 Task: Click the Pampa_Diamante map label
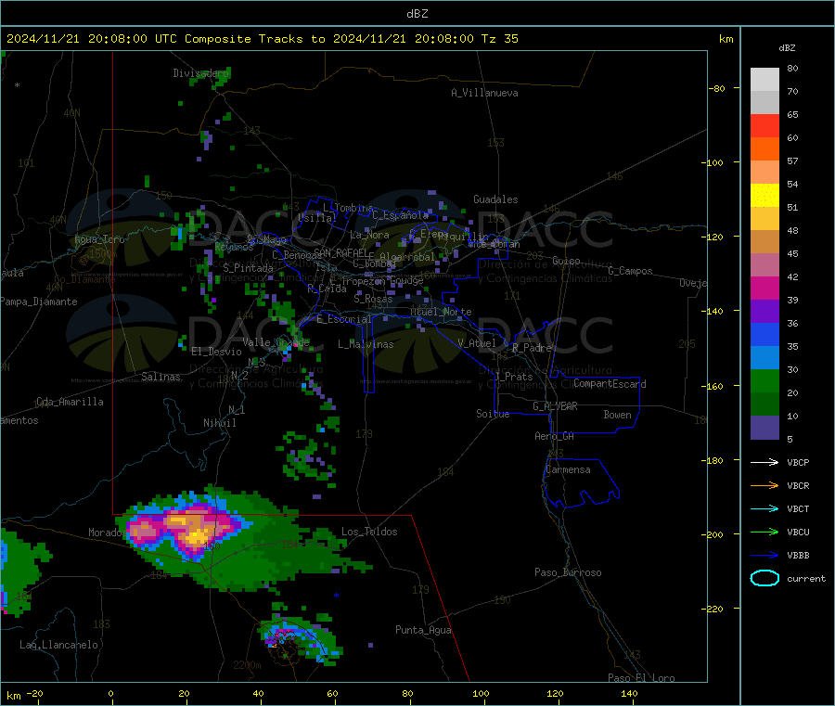click(38, 302)
